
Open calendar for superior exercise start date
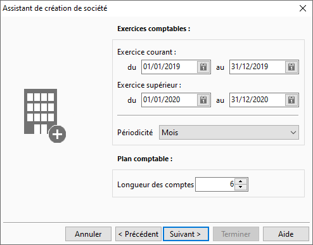click(203, 100)
